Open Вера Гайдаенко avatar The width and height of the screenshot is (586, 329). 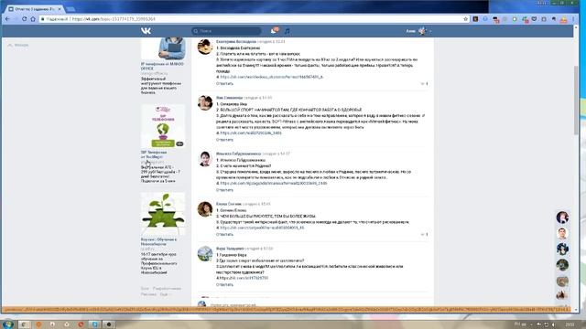click(205, 254)
